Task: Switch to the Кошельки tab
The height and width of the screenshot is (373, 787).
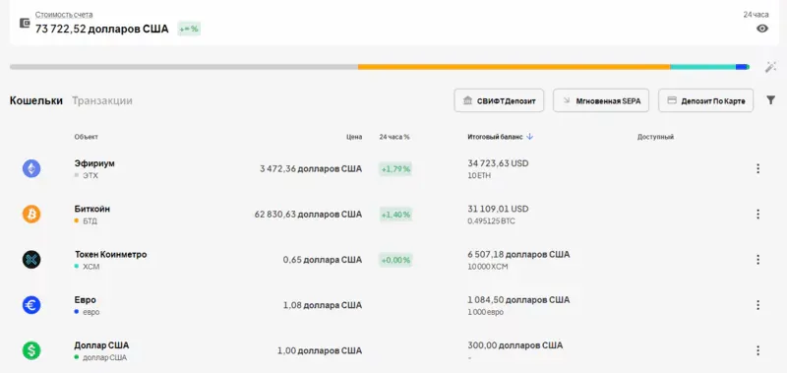Action: (36, 100)
